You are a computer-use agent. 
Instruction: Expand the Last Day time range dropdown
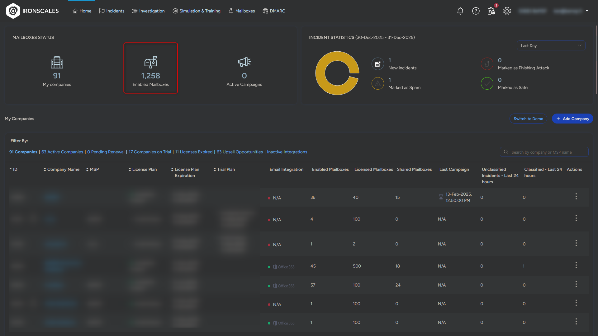pyautogui.click(x=551, y=45)
